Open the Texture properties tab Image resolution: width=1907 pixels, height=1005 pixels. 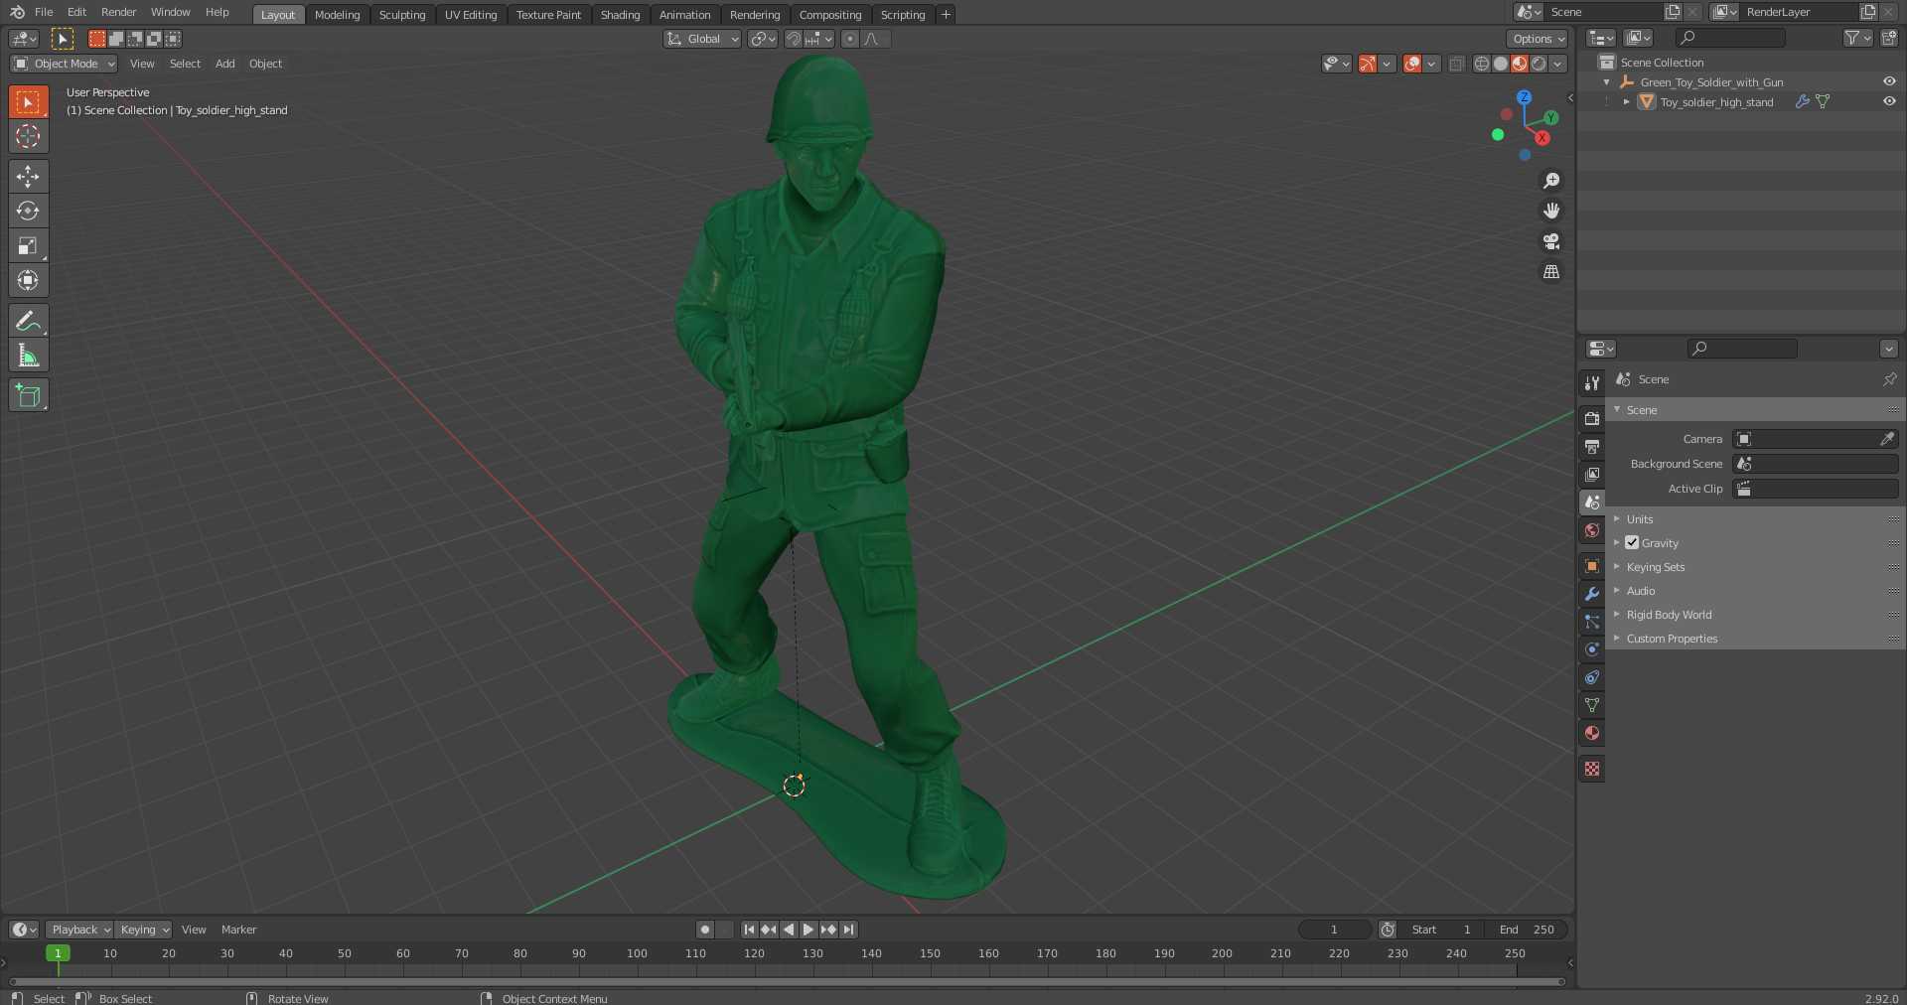[1592, 769]
